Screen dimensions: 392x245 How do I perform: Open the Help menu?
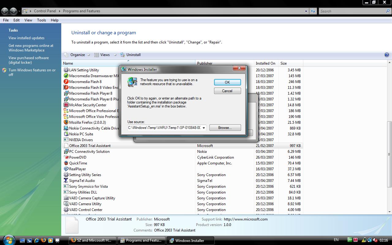click(x=55, y=20)
